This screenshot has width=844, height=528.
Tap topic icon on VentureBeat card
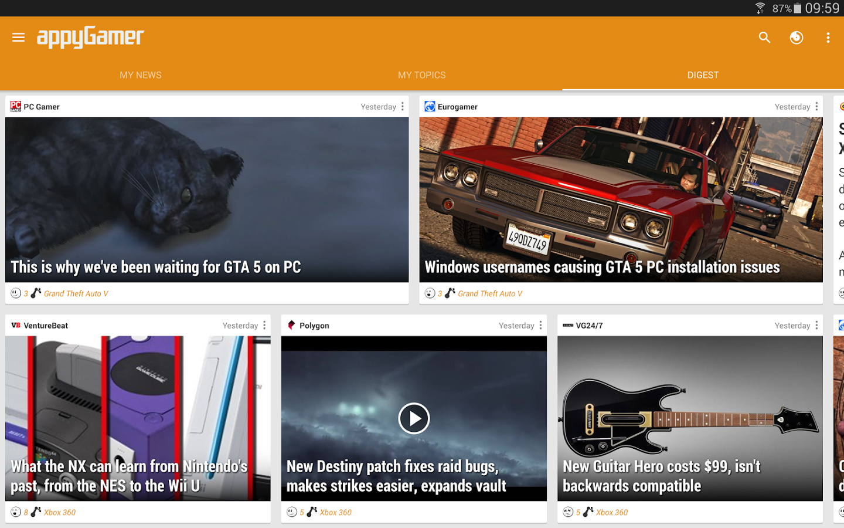(36, 512)
